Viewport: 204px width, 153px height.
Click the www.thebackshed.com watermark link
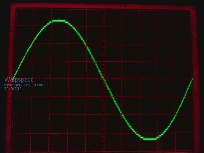point(24,85)
